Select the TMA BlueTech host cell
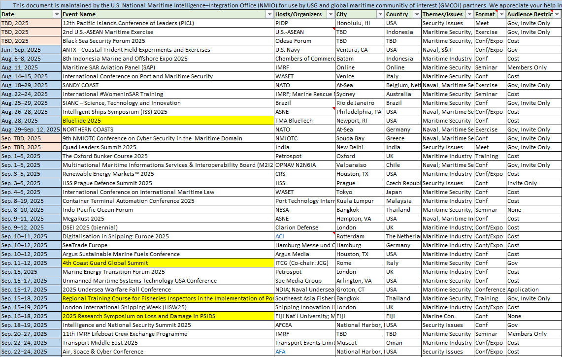The height and width of the screenshot is (357, 562). [305, 121]
